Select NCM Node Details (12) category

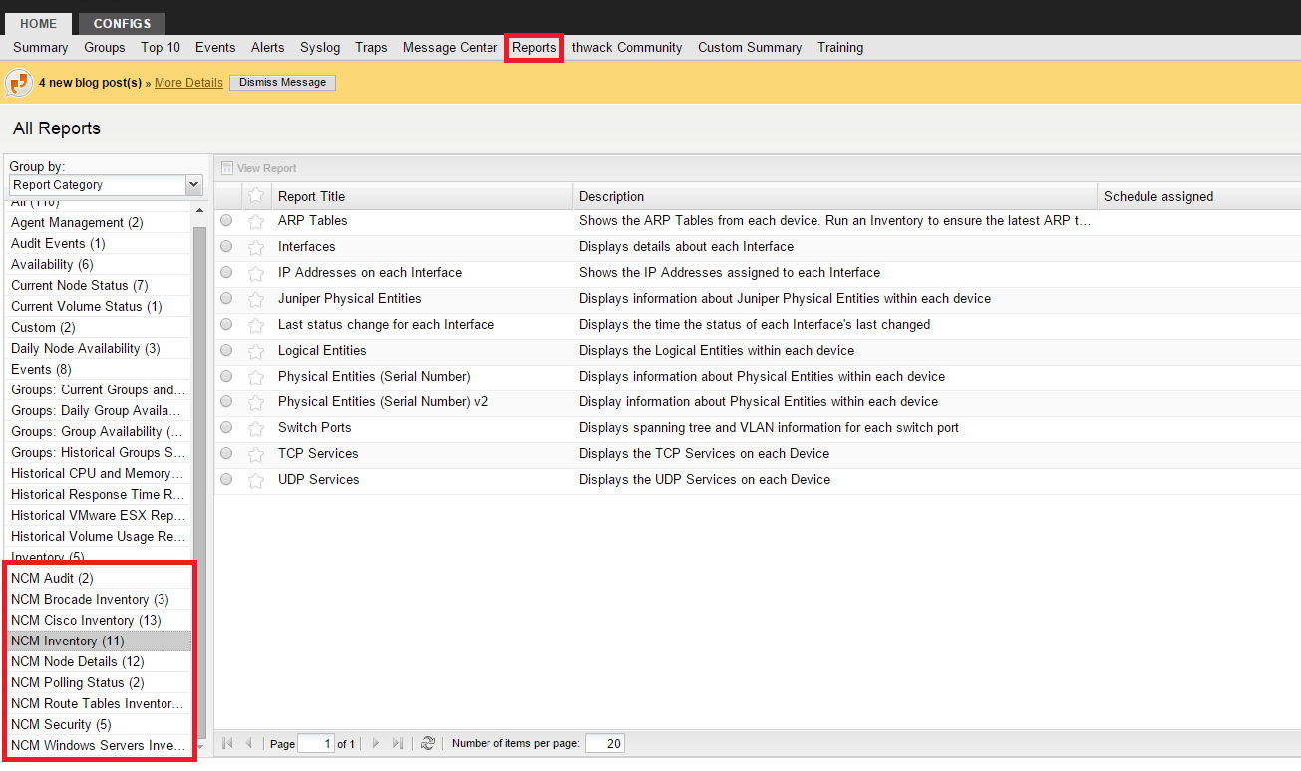pos(99,662)
